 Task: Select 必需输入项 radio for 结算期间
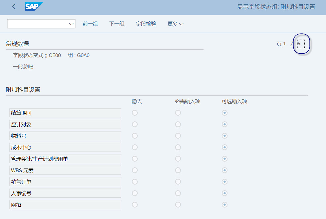178,113
